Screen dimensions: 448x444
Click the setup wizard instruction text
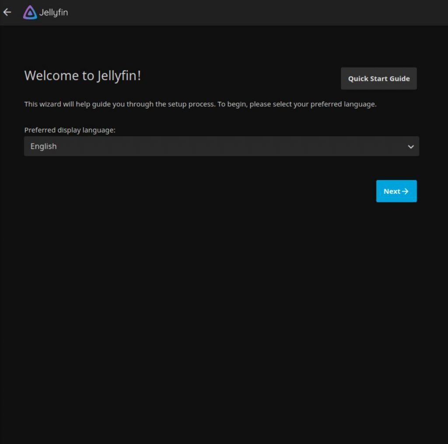tap(201, 104)
